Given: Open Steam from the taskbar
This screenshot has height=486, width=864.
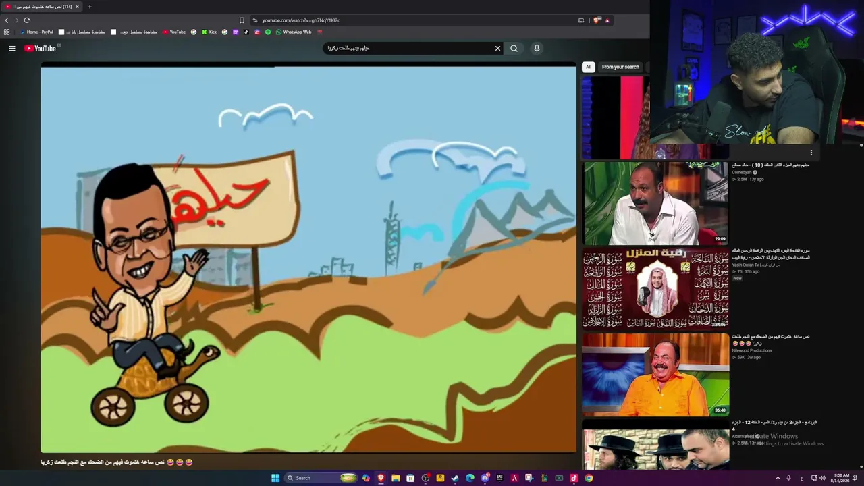Looking at the screenshot, I should [455, 478].
